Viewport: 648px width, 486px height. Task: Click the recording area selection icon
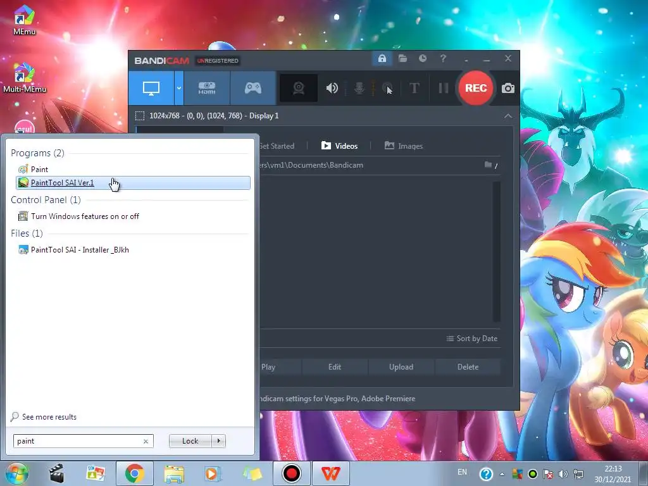click(x=140, y=116)
